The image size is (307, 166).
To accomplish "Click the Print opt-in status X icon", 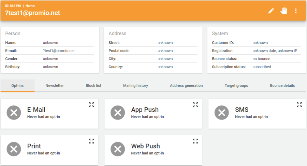I will click(x=14, y=149).
